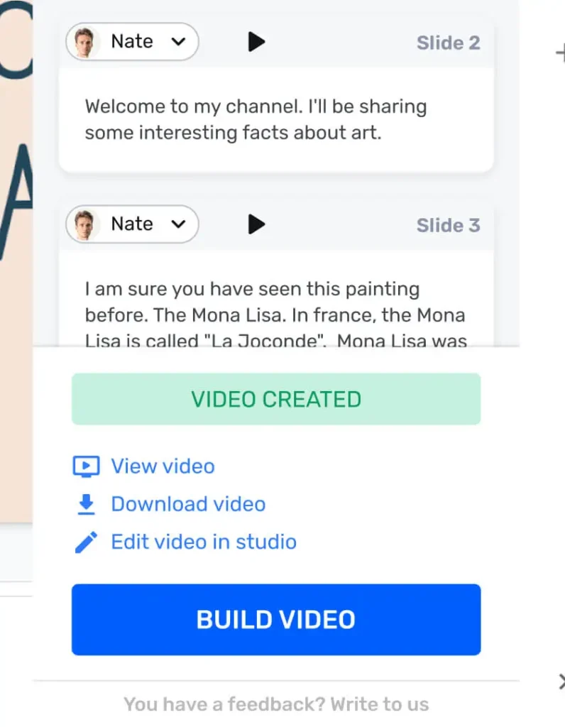Image resolution: width=565 pixels, height=727 pixels.
Task: Expand the Slide 2 voice chevron
Action: pyautogui.click(x=178, y=43)
